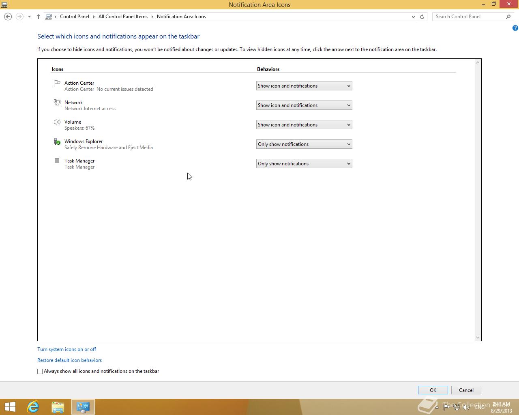Click the Control Panel taskbar icon
Viewport: 519px width, 415px height.
tap(83, 407)
